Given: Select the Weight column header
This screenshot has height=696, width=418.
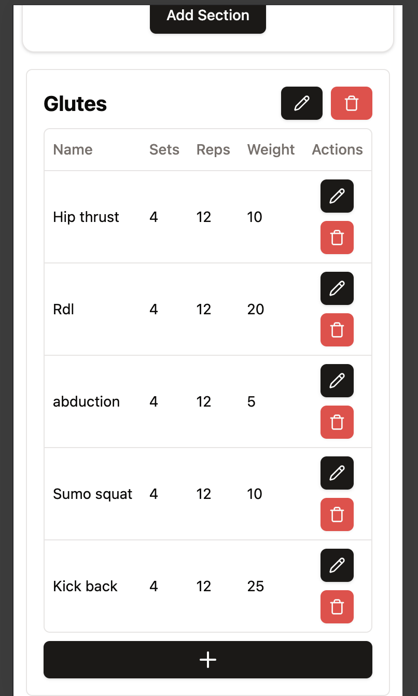Looking at the screenshot, I should click(x=271, y=149).
